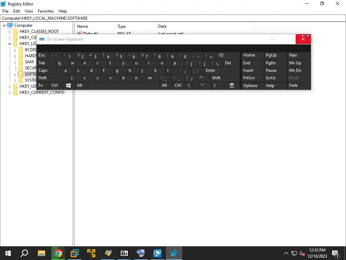Click the left arrow key on the keyboard
Viewport: 346px width, 260px height.
189,85
